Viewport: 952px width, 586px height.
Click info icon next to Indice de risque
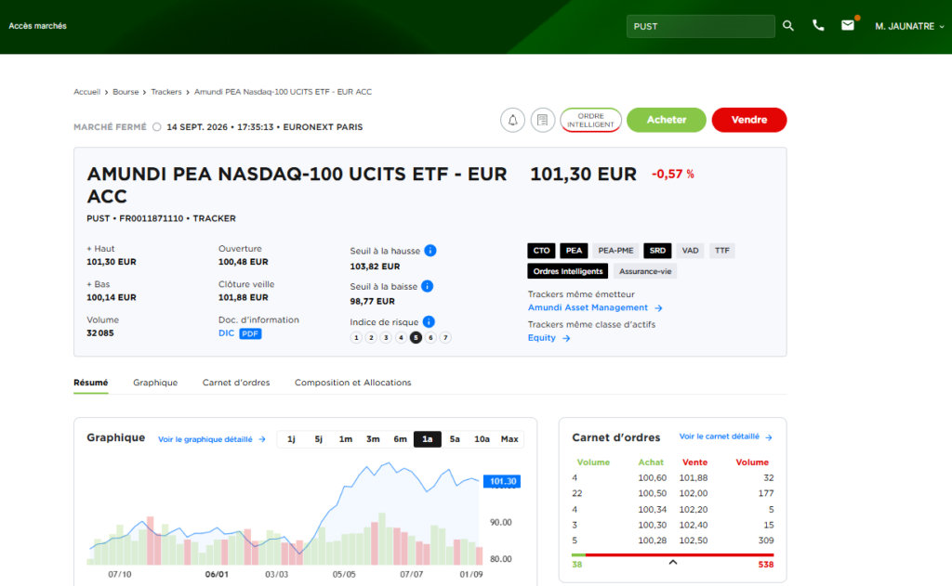click(x=429, y=321)
